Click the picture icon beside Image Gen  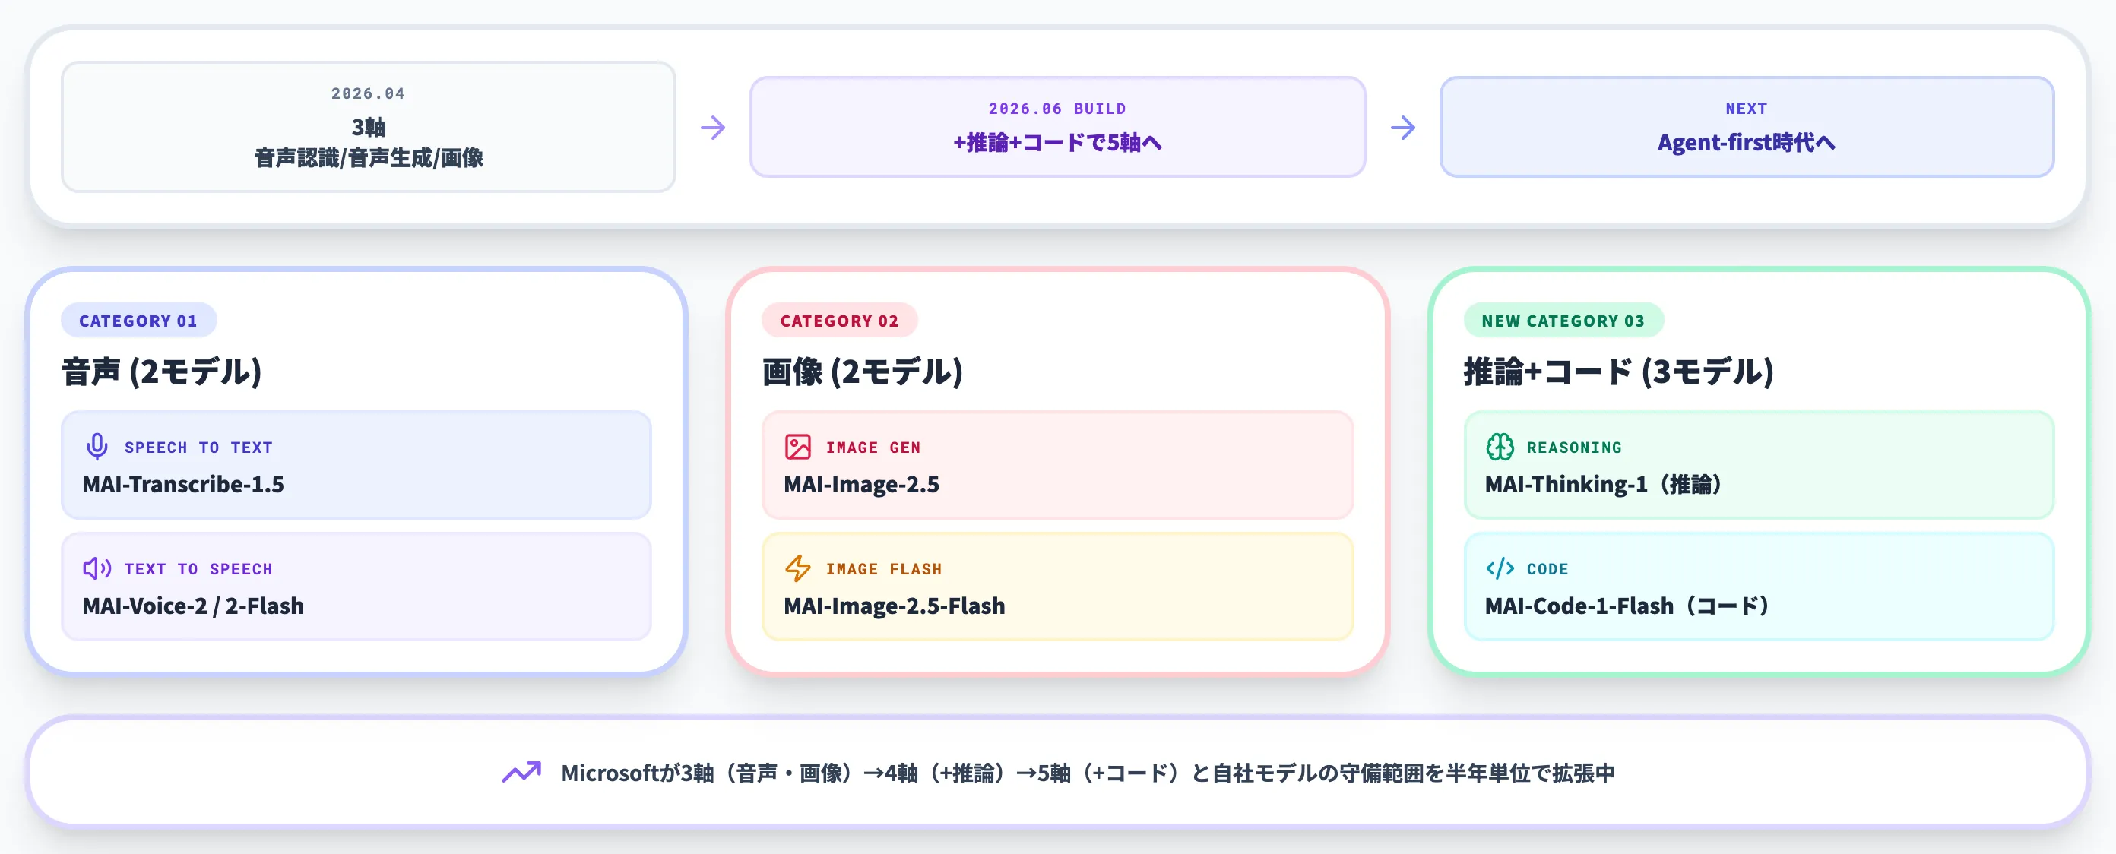click(x=797, y=447)
